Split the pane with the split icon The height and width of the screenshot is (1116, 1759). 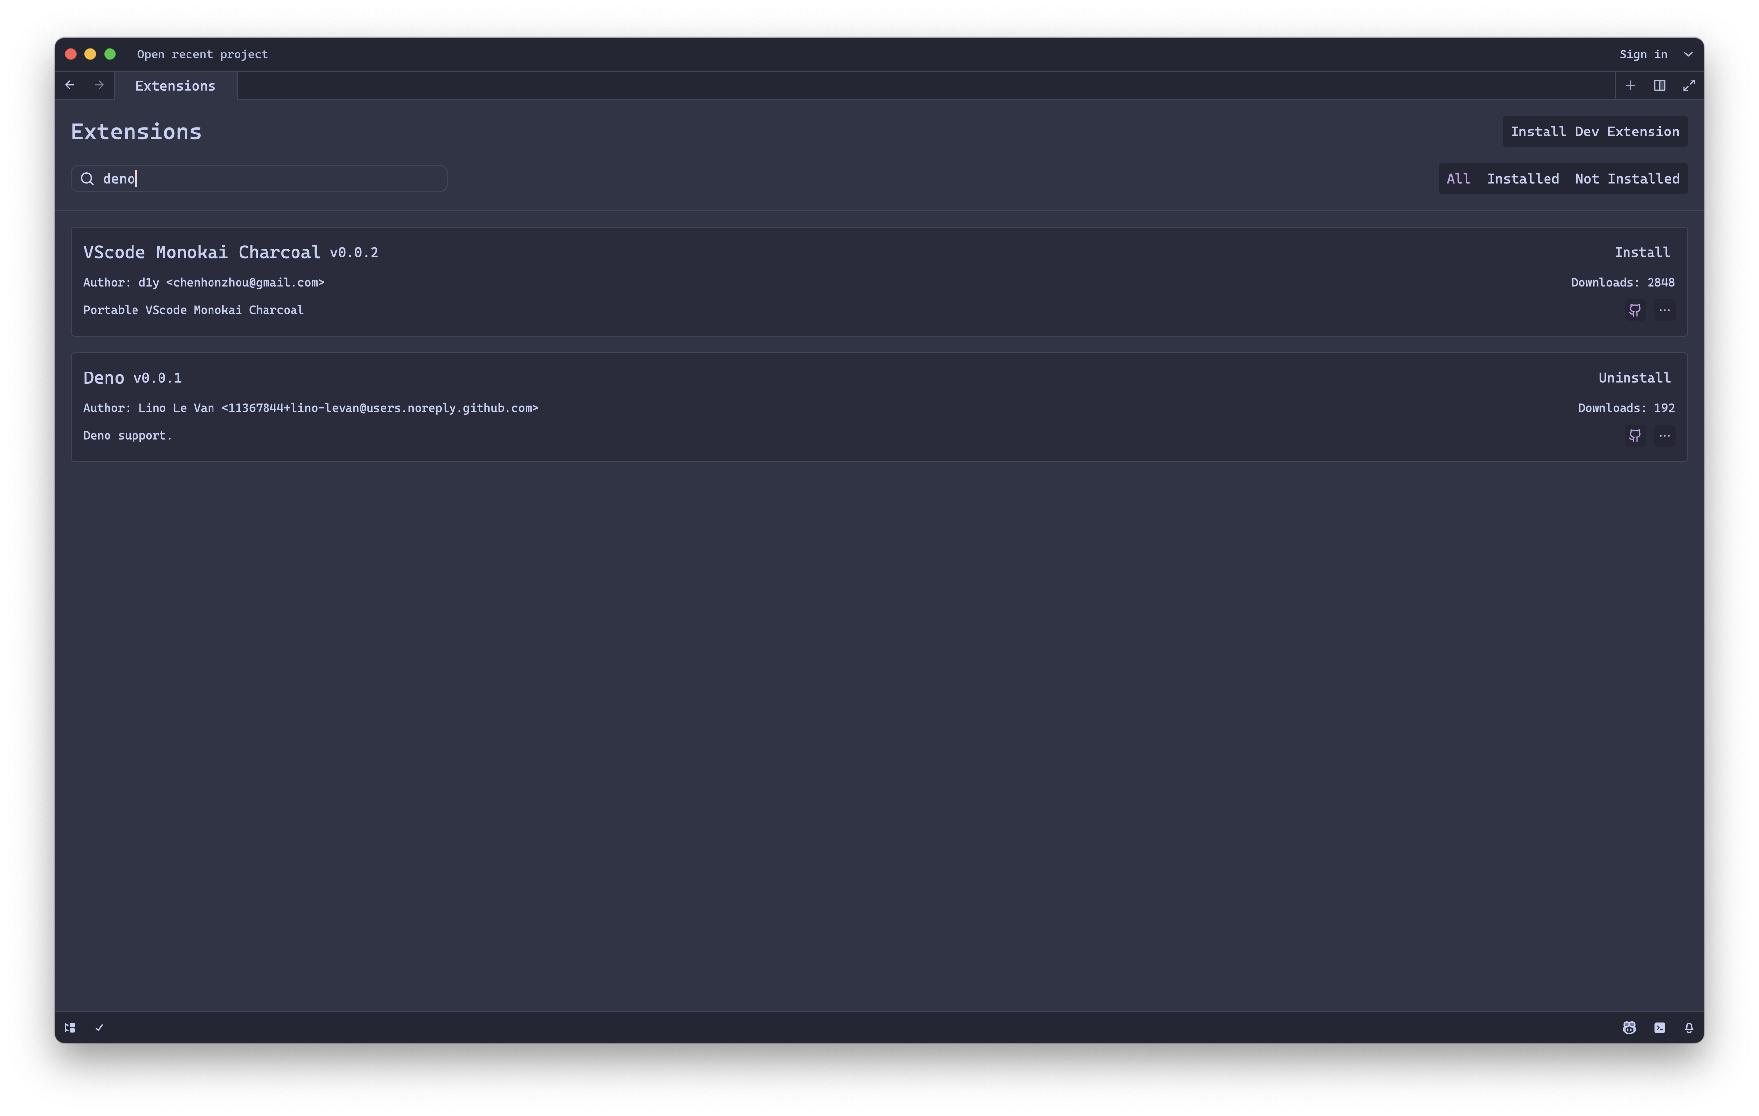tap(1660, 85)
